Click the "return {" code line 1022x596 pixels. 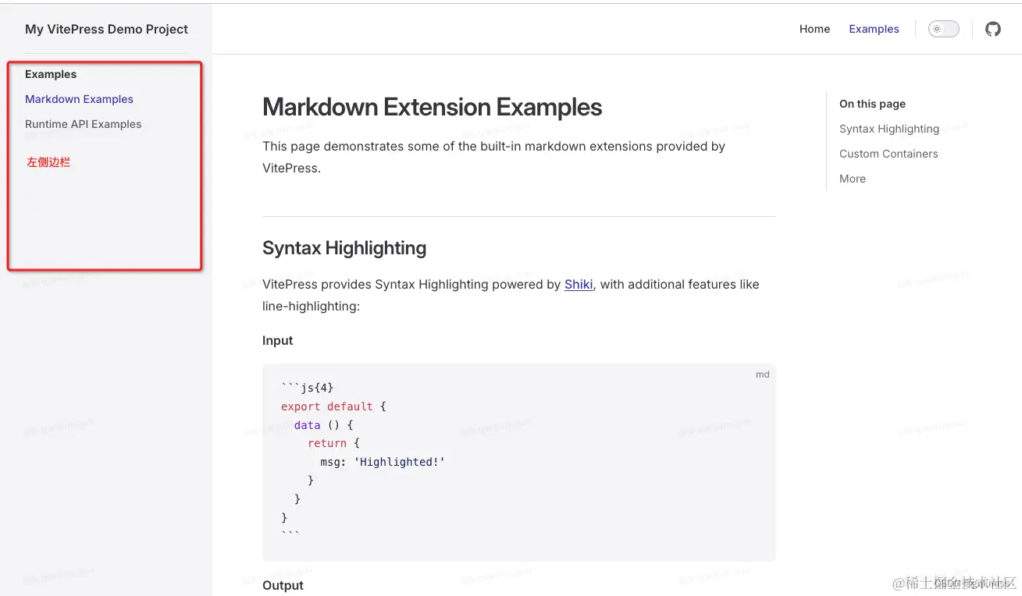(333, 443)
